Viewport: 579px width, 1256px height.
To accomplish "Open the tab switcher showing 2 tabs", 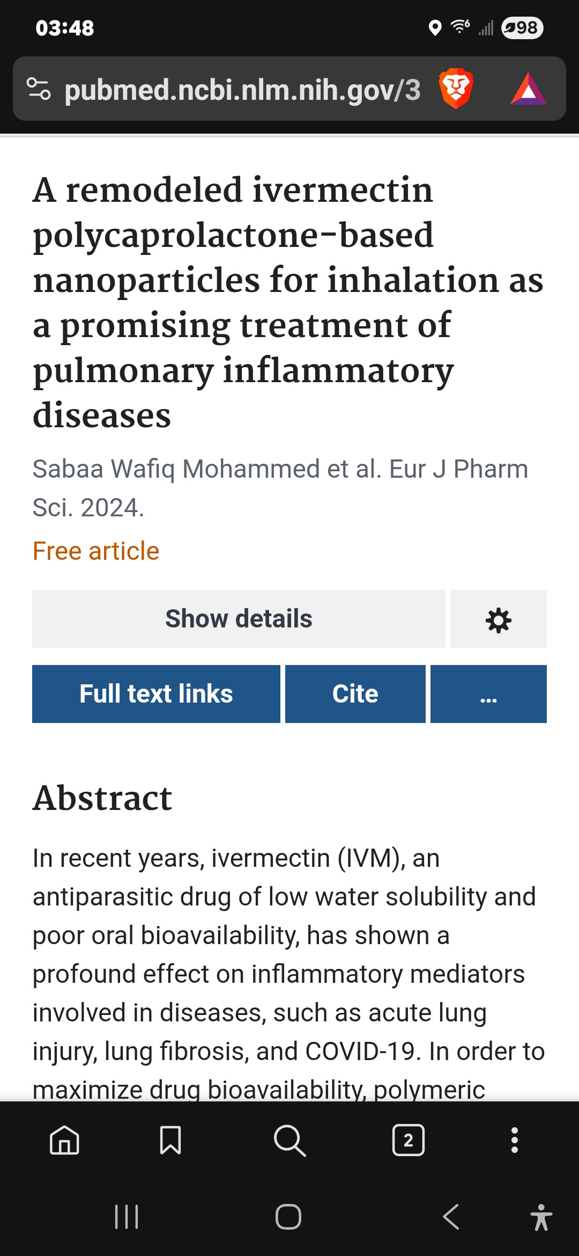I will 408,1140.
